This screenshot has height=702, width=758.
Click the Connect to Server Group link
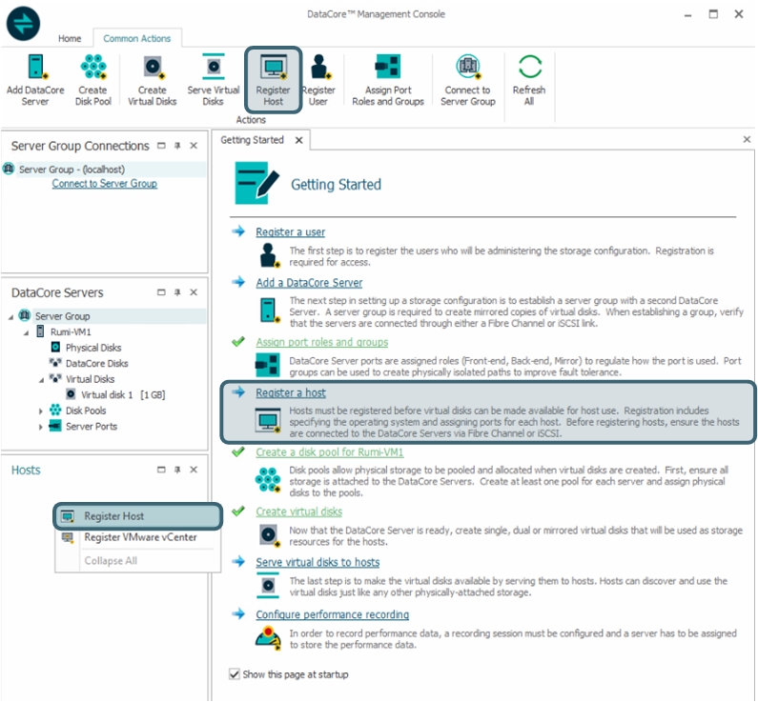click(x=104, y=184)
